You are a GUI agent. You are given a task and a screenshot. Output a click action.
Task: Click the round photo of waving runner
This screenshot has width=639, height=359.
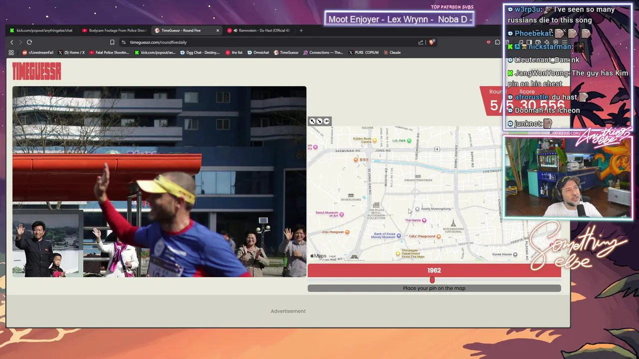click(x=159, y=181)
